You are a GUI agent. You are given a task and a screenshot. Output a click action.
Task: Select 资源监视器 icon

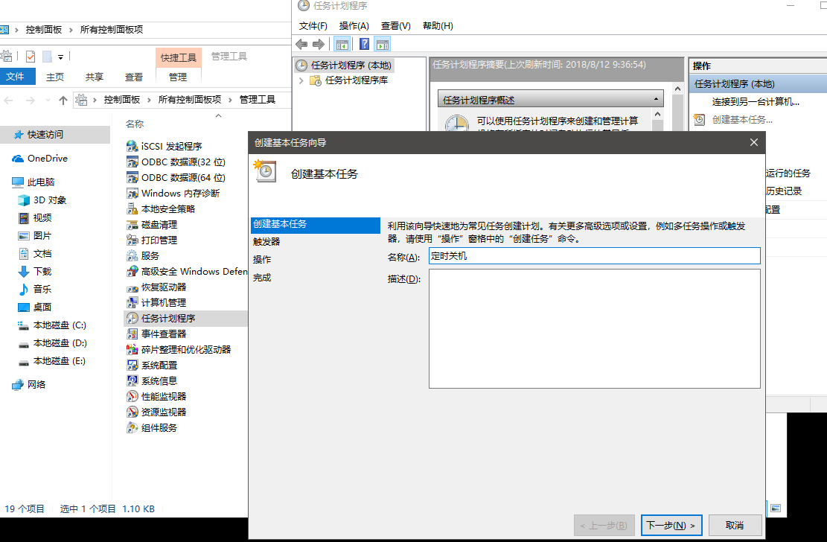[x=132, y=412]
